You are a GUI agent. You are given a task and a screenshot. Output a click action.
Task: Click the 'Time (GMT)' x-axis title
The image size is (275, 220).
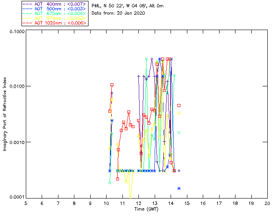(147, 209)
